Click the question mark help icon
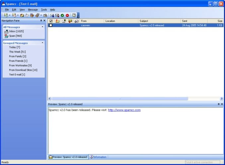 [x=74, y=15]
